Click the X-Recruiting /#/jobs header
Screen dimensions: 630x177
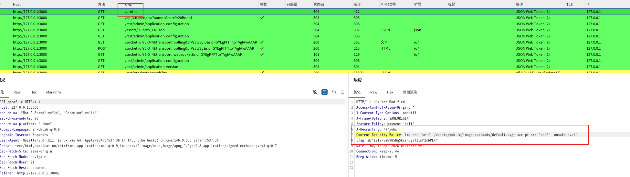click(376, 129)
